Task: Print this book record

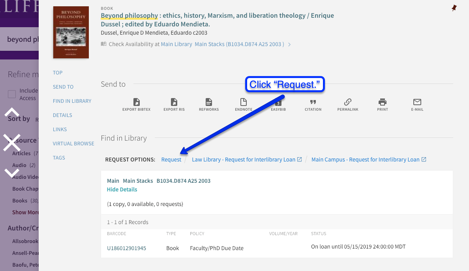Action: (383, 102)
